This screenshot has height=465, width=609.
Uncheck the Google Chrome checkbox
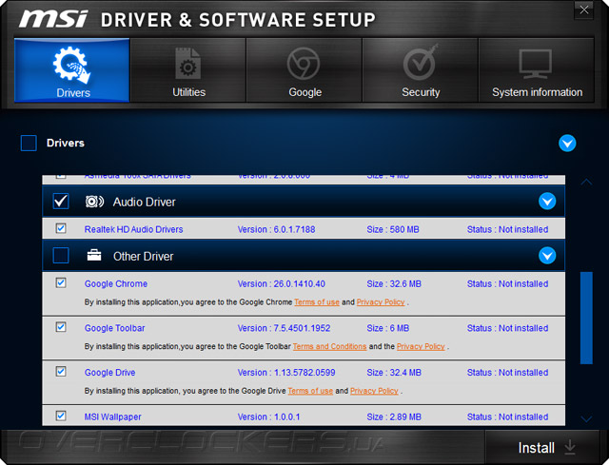tap(61, 282)
